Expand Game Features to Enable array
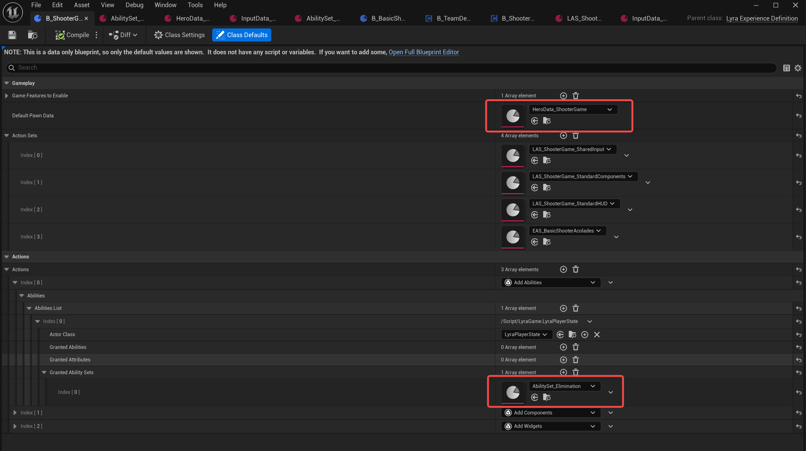 [7, 96]
